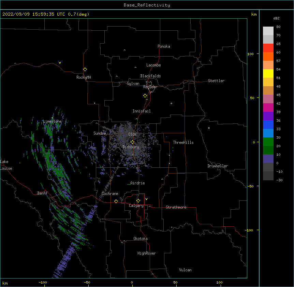
Task: Click the RockyMH label
Action: [84, 77]
